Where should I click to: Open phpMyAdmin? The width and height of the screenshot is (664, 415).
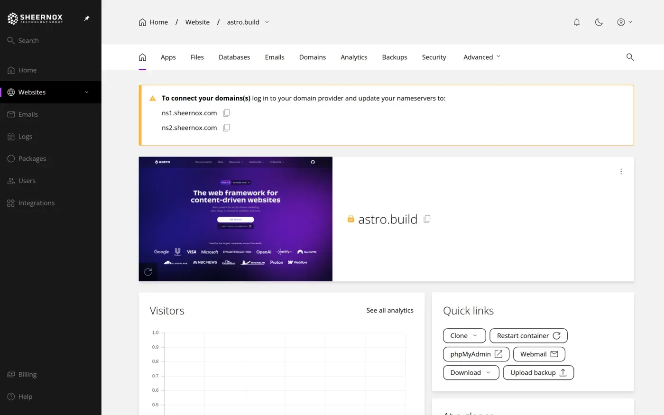pyautogui.click(x=476, y=354)
